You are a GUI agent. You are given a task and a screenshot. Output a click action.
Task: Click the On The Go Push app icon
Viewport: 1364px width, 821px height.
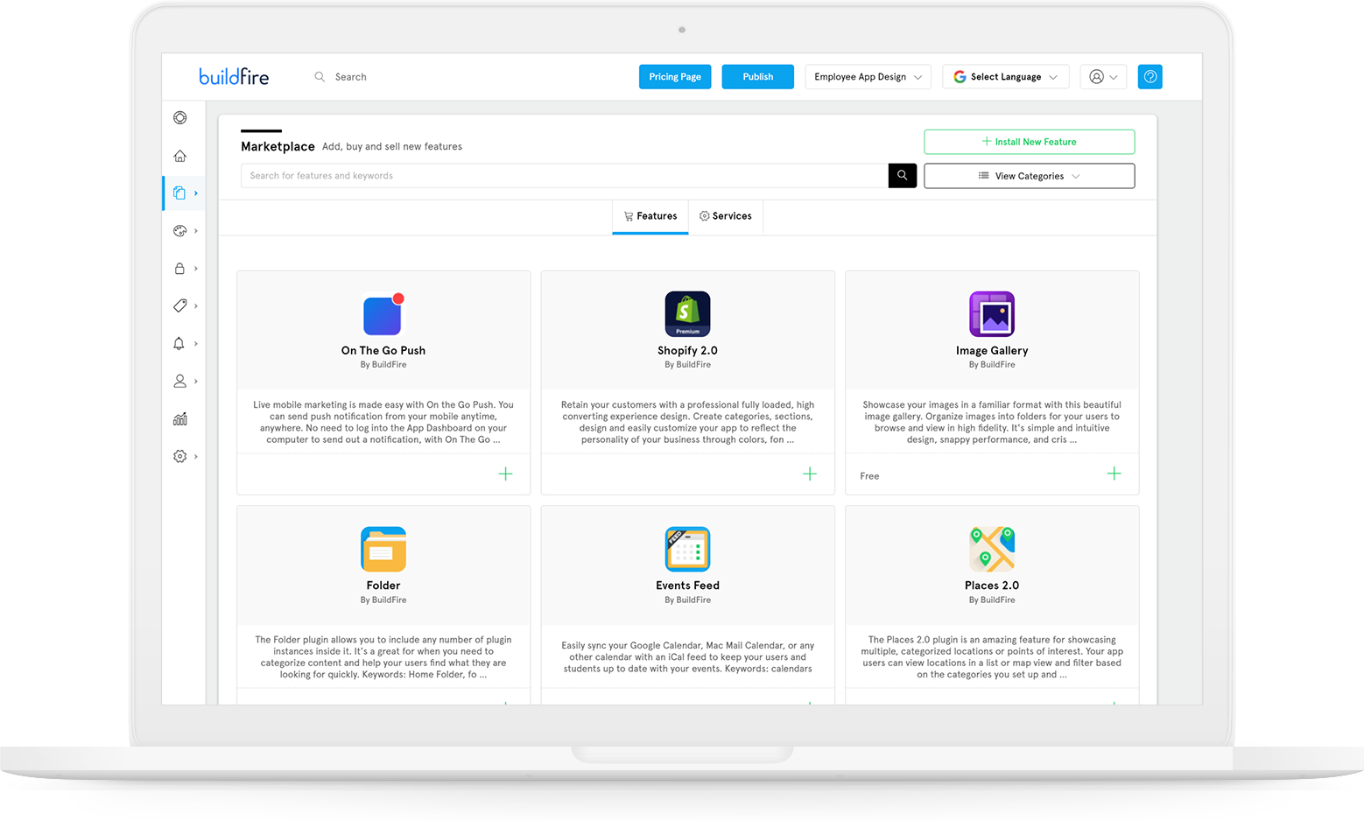coord(383,314)
